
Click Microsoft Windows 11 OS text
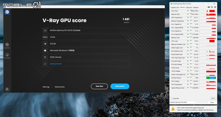[x=62, y=50]
